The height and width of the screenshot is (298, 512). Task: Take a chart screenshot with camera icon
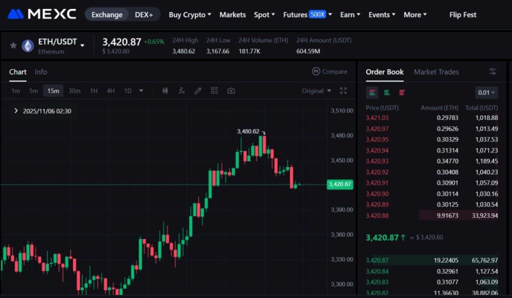click(x=230, y=90)
